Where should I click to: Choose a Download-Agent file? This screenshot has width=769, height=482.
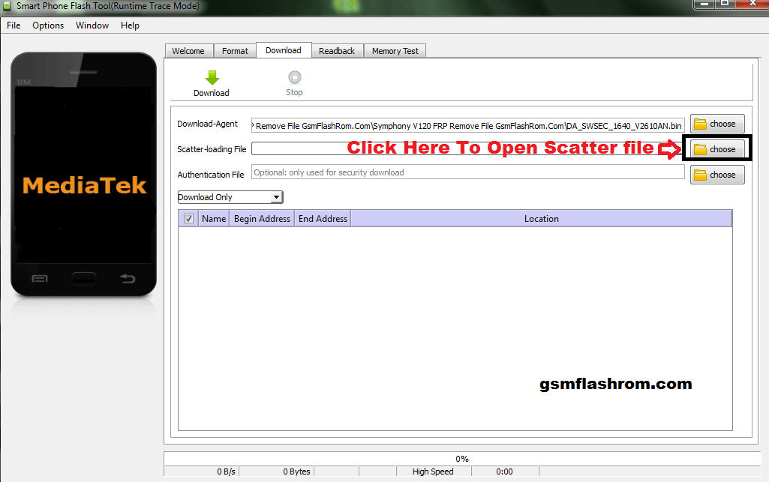pos(717,124)
